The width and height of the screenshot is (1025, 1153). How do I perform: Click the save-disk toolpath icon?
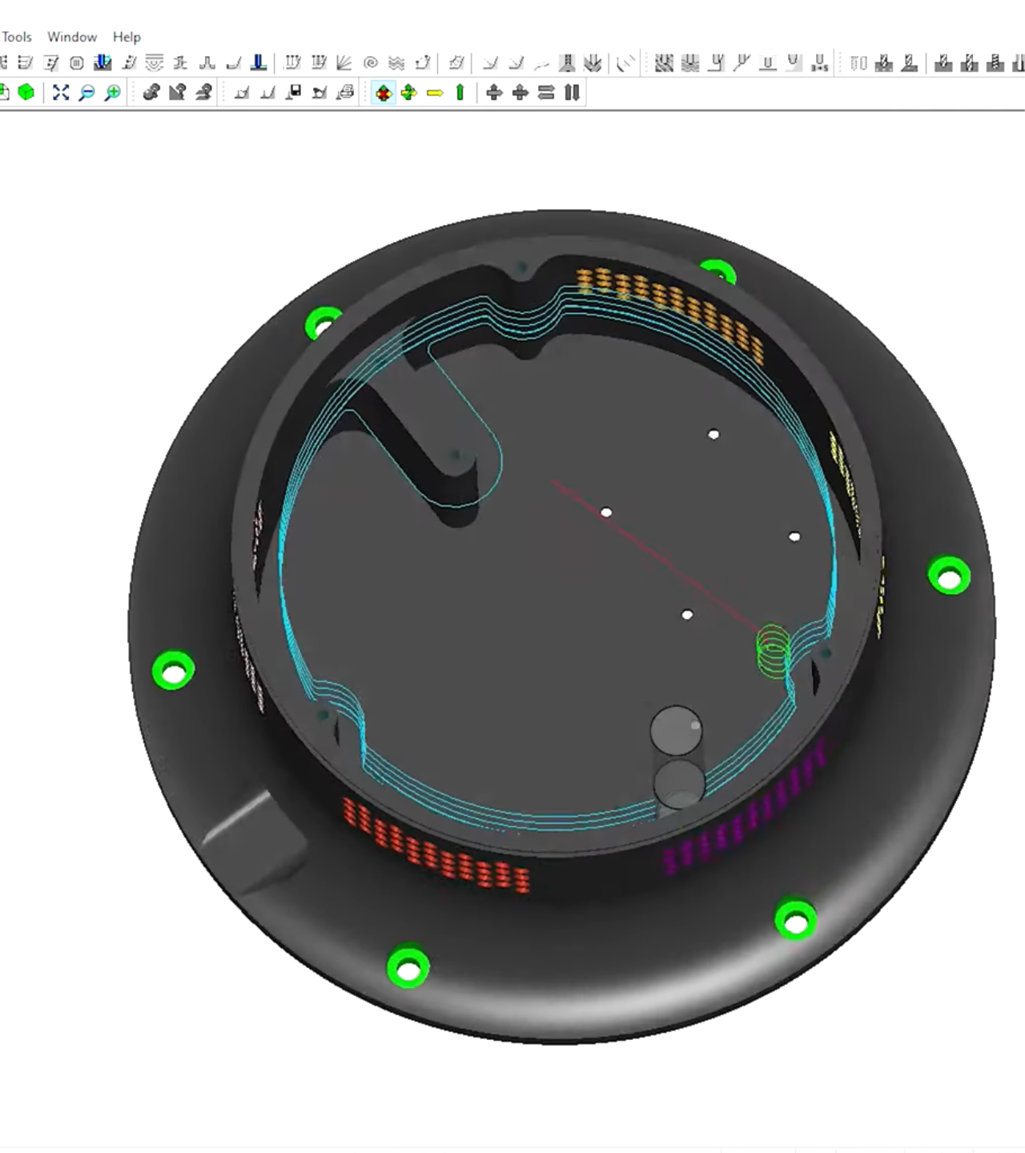294,92
